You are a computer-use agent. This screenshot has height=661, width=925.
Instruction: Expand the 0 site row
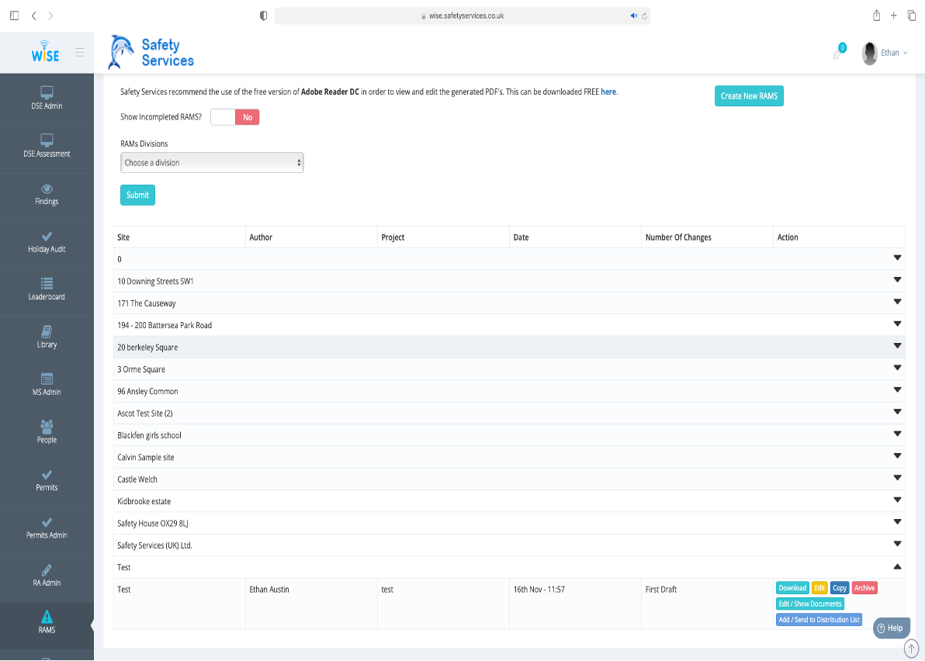pos(897,258)
